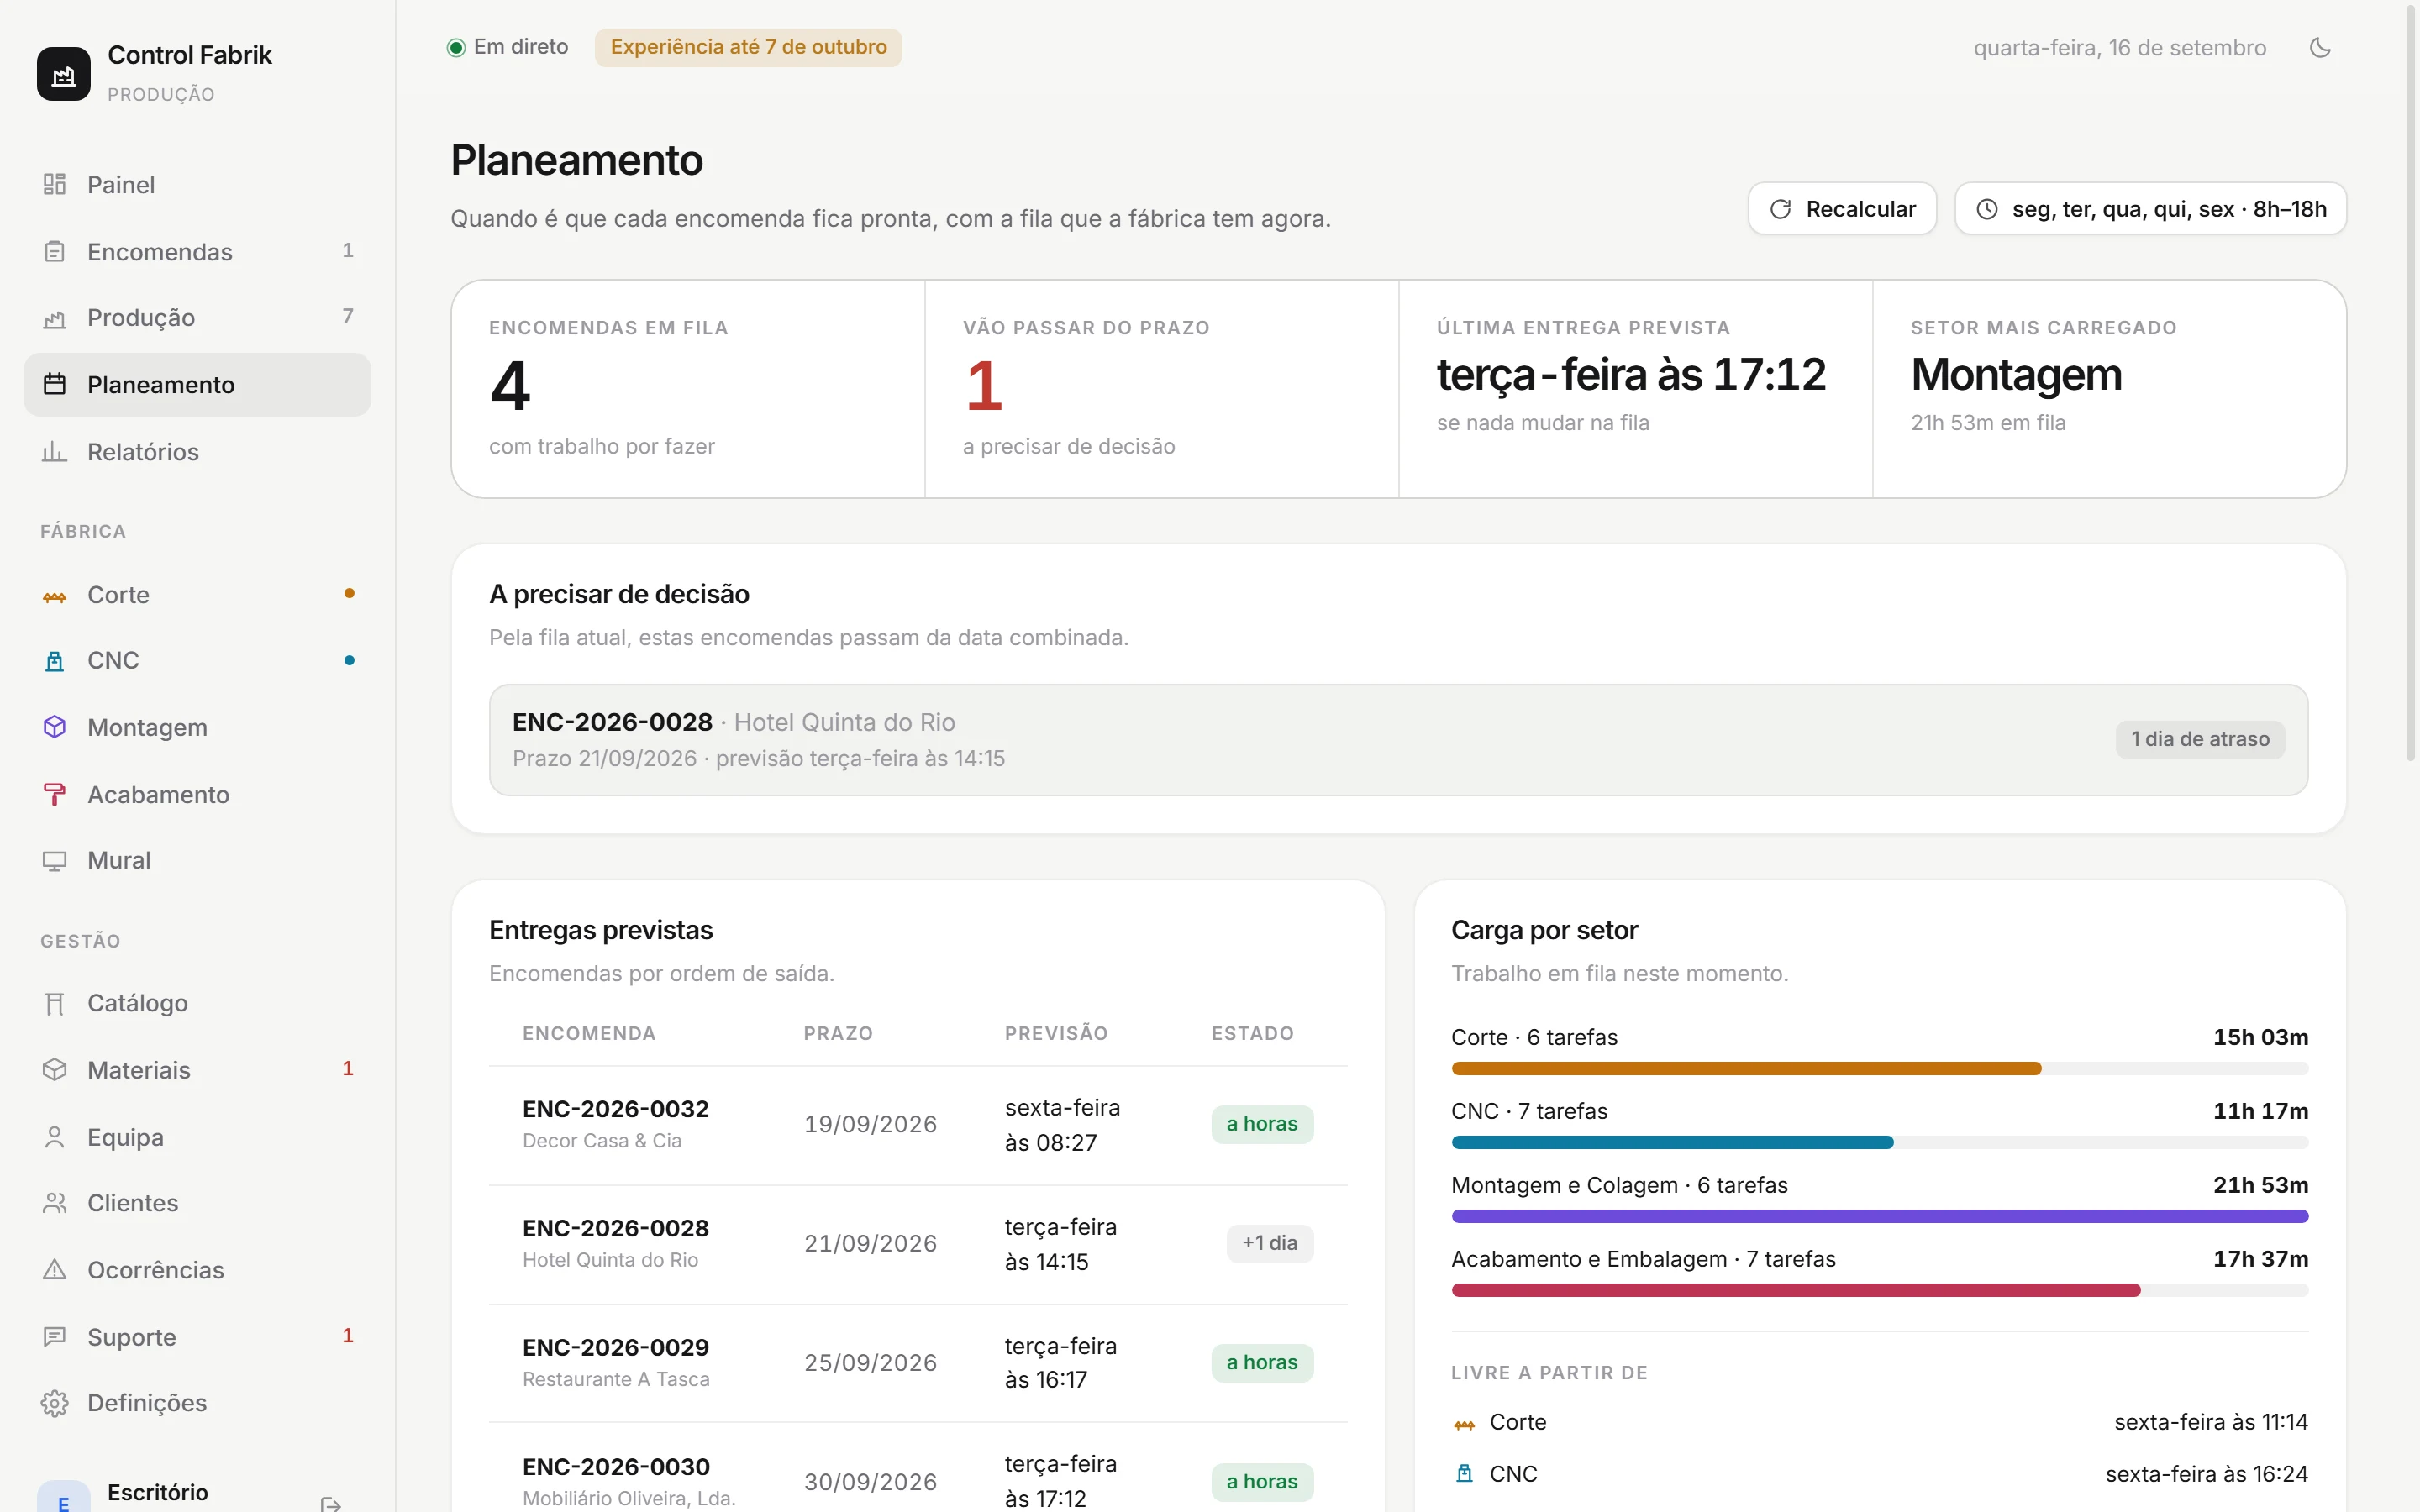Go to the Clientes page

tap(197, 1203)
